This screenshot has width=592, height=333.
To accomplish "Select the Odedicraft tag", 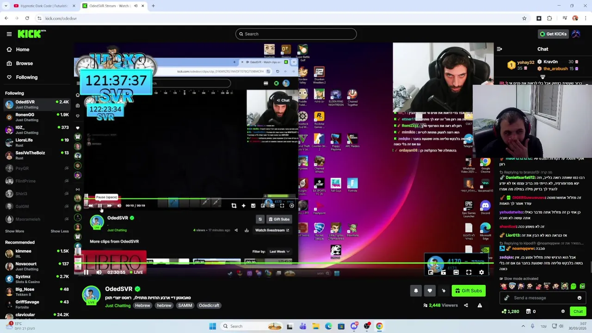I will 209,306.
